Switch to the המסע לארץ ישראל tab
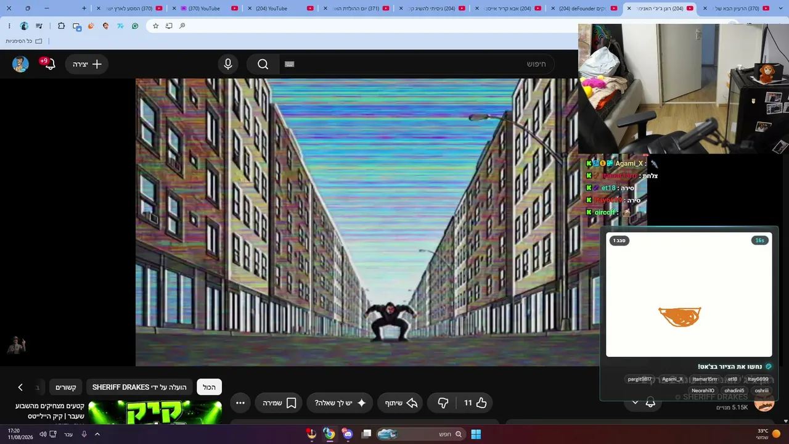 coord(128,8)
